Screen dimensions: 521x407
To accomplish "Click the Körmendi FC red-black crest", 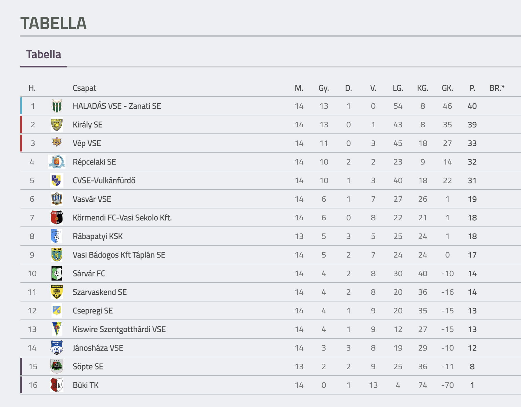I will pyautogui.click(x=57, y=217).
